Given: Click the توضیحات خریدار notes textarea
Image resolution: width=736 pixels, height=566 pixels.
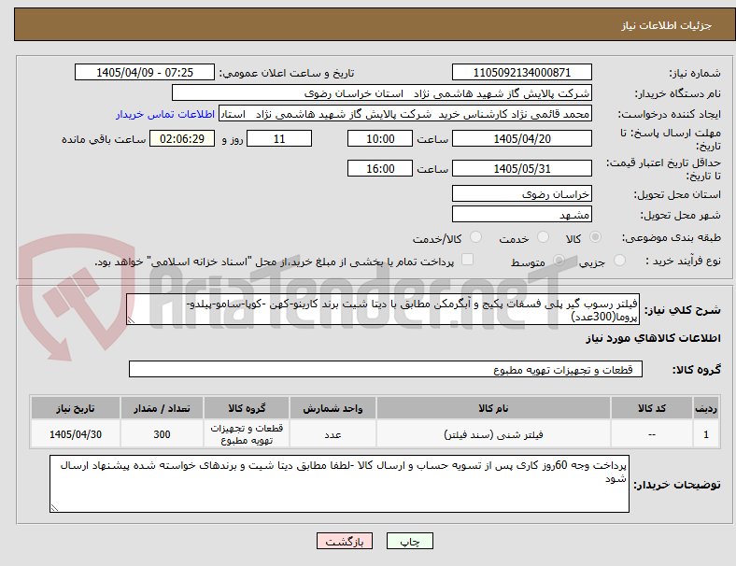Looking at the screenshot, I should (x=339, y=484).
